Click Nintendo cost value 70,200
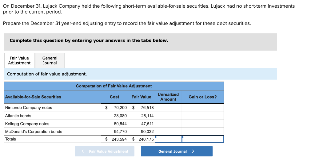Screen dimensions: 315x165 coord(120,108)
